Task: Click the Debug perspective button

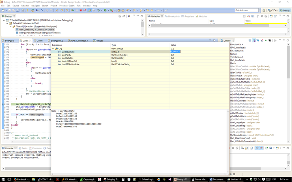Action: point(285,11)
